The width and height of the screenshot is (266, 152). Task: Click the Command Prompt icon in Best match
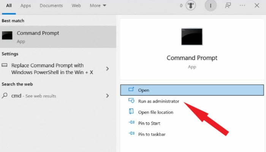click(7, 36)
